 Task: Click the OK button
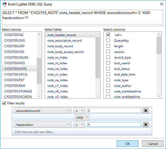(128, 144)
